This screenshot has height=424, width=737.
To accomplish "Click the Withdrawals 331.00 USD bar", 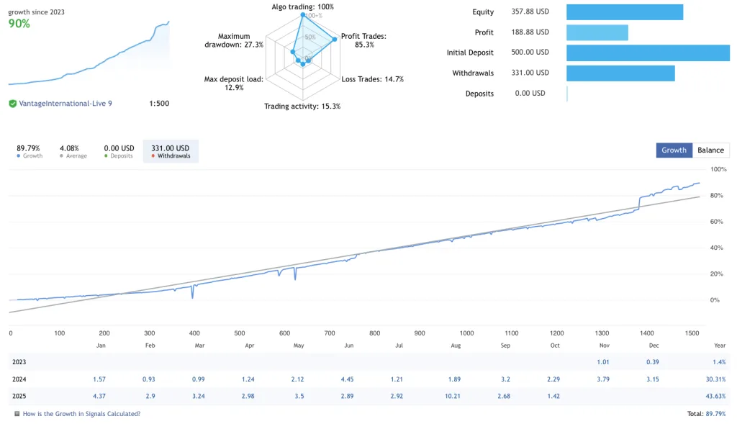I will 620,73.
